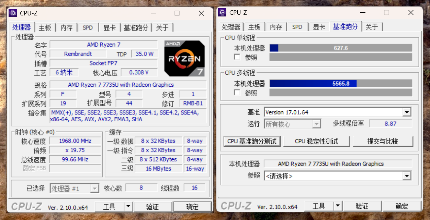430x220 pixels.
Task: Click 修订 value RMB-B1
Action: pyautogui.click(x=193, y=103)
